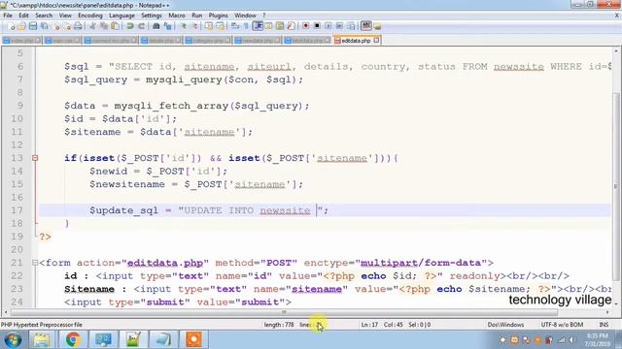Click the horizontal scrollbar thumb
Viewport: 622px width, 349px height.
click(x=284, y=312)
